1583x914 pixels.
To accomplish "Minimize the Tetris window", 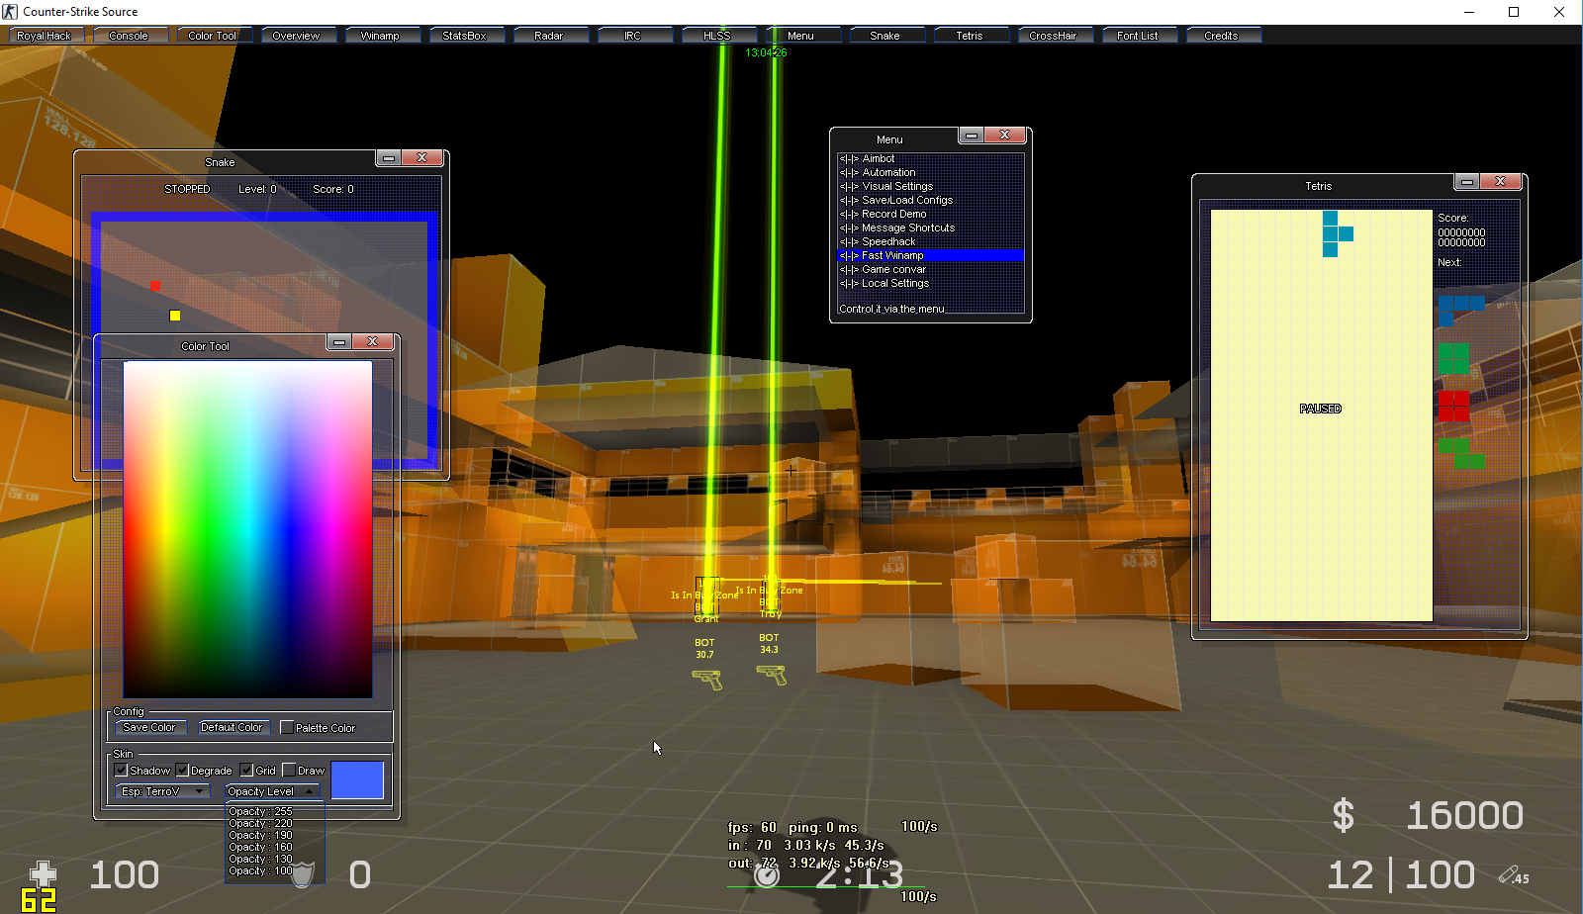I will 1467,182.
